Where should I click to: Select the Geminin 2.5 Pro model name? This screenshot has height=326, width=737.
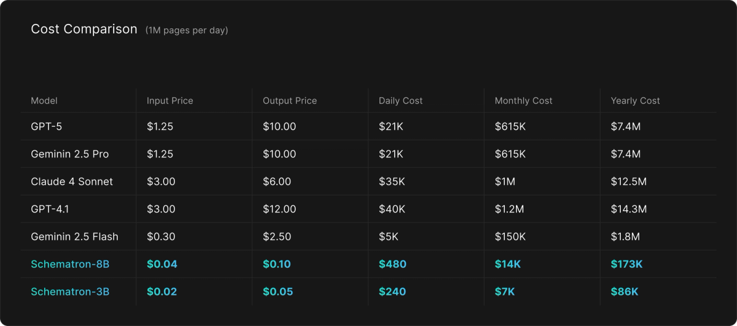[69, 154]
